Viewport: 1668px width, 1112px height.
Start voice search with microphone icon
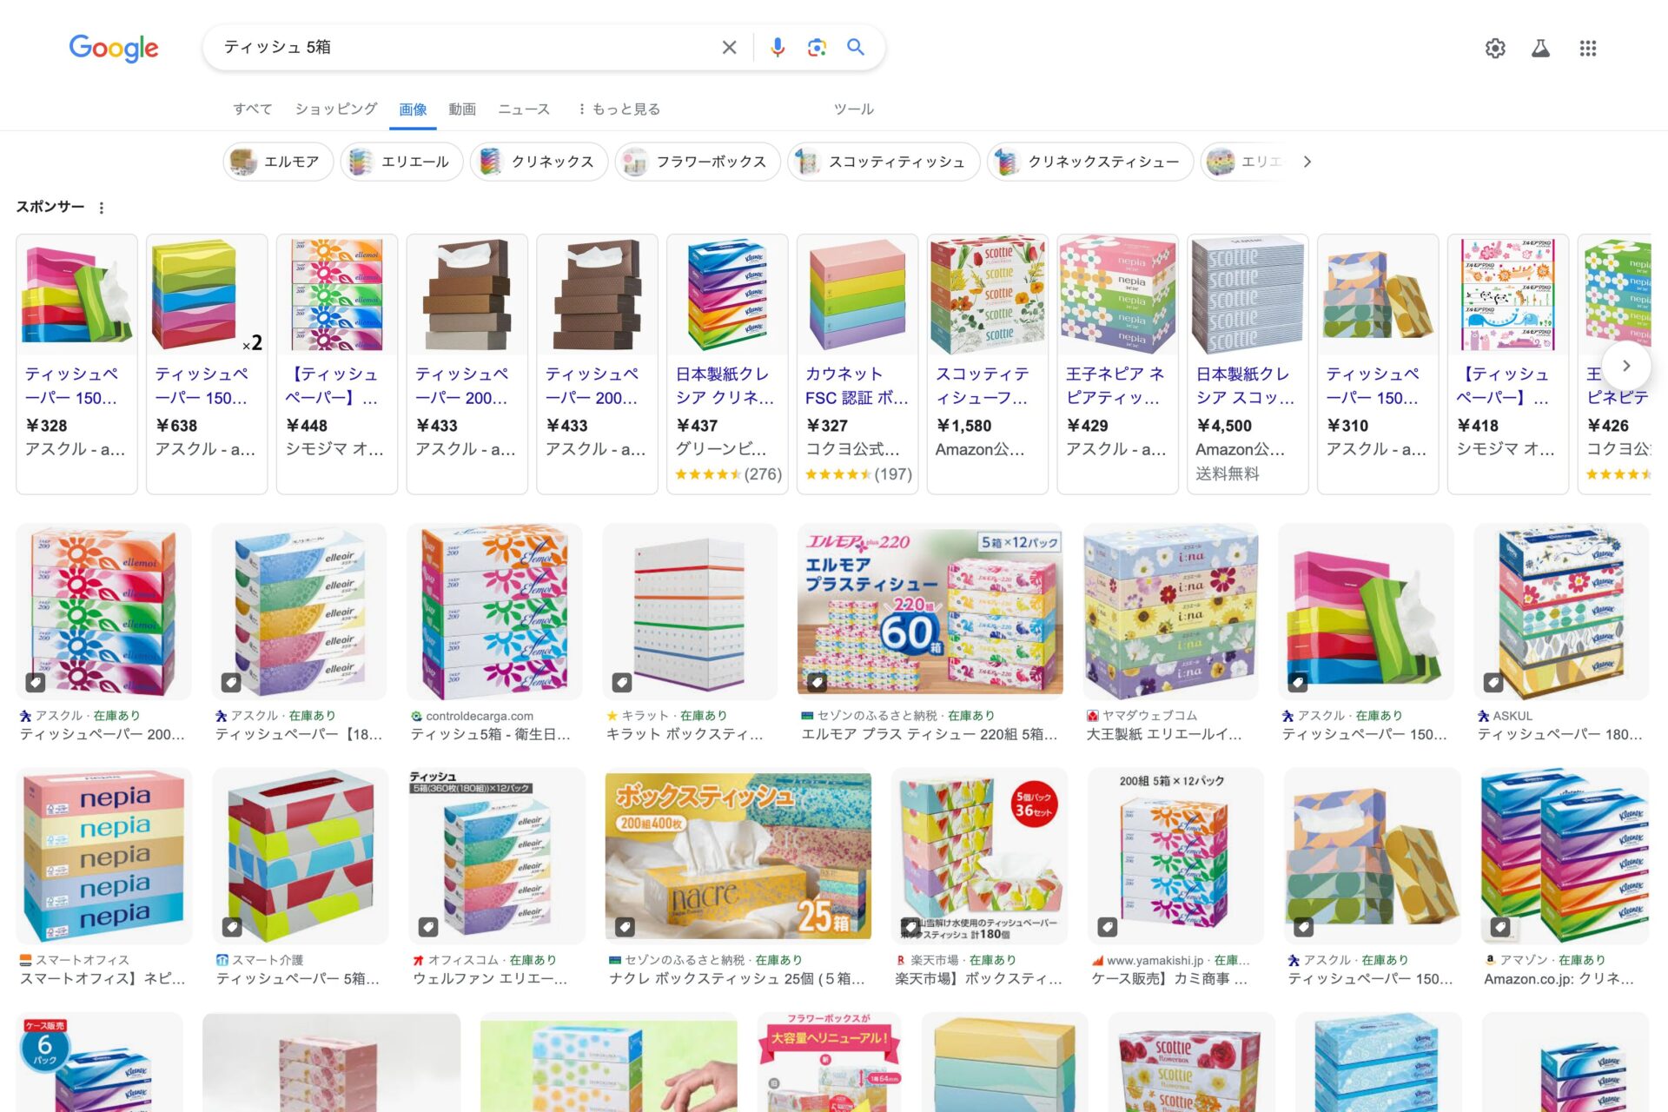[778, 47]
